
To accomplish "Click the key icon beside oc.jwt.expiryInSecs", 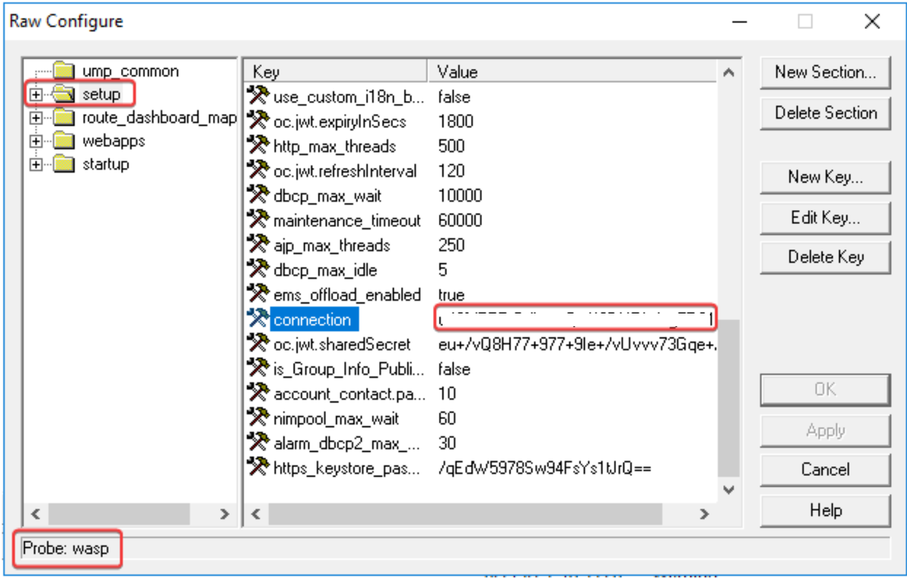I will [258, 121].
